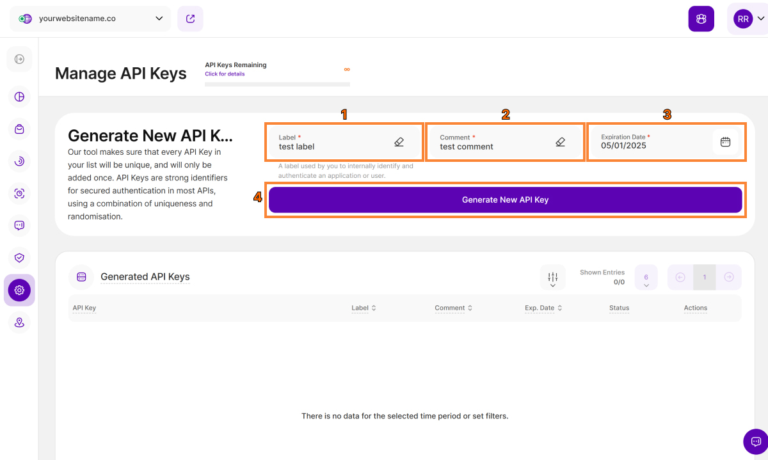The width and height of the screenshot is (768, 460).
Task: Click the API Keys Remaining progress bar
Action: coord(277,84)
